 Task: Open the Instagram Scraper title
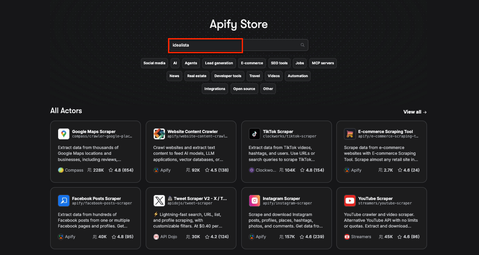tap(281, 198)
